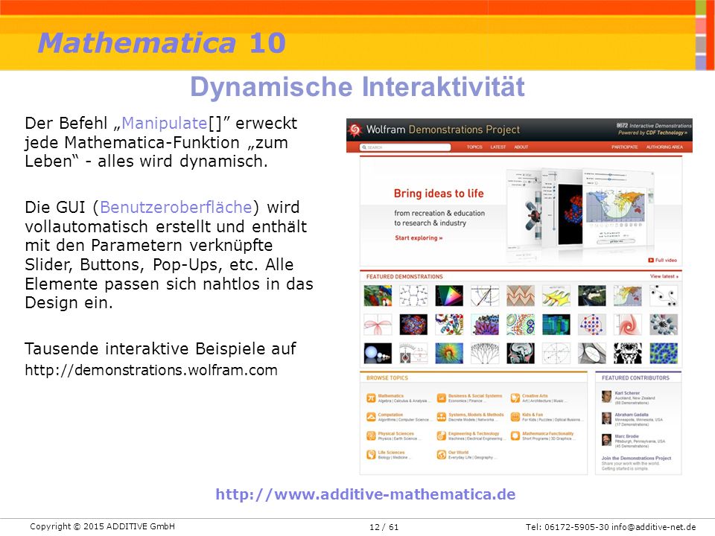Open the LATEST menu item
This screenshot has height=536, width=715.
[498, 147]
